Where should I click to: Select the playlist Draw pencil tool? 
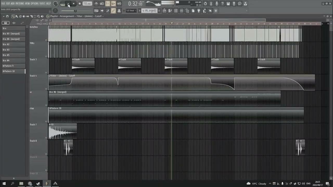13,16
